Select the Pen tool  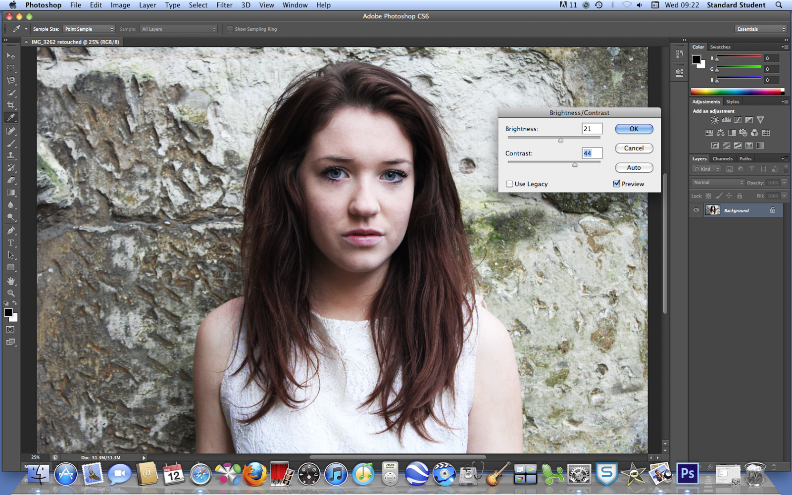[x=11, y=231]
